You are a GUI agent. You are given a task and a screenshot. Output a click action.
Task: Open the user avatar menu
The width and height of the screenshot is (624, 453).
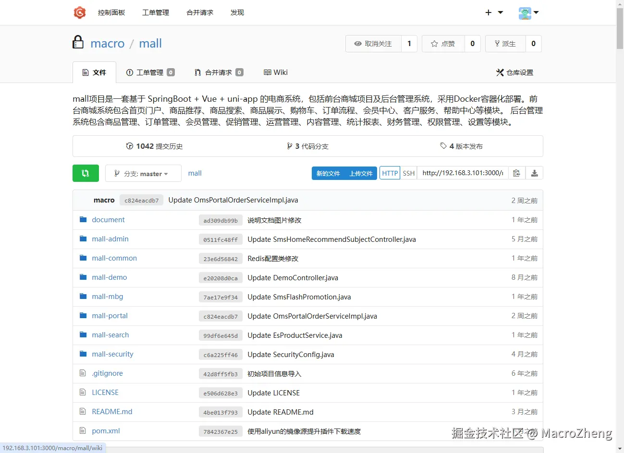[528, 12]
